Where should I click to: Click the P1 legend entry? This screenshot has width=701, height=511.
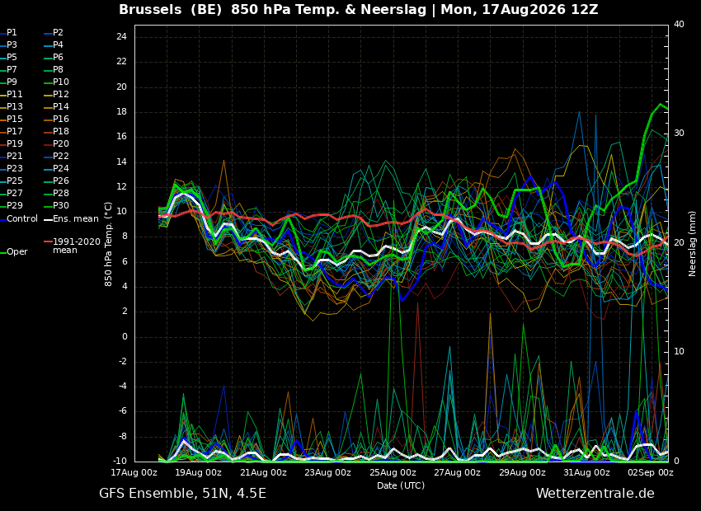9,33
